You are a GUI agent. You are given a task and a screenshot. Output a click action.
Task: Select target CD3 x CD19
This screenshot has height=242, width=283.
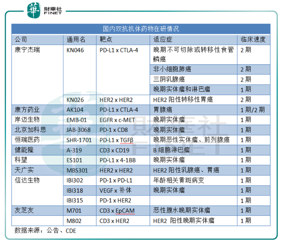coord(114,150)
